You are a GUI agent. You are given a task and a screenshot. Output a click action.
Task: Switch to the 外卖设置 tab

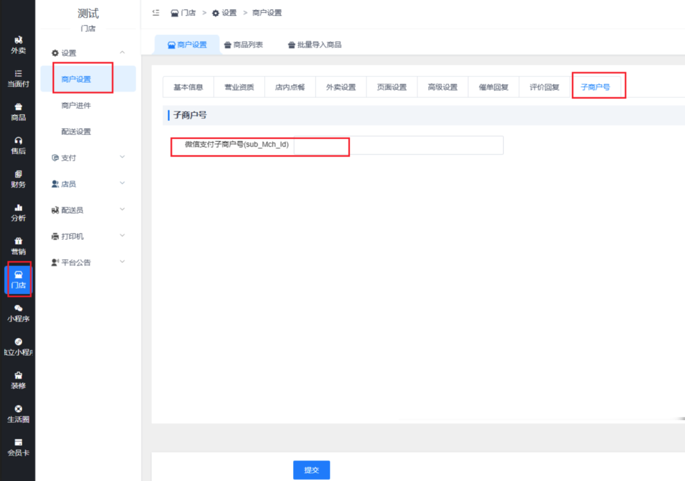pos(340,88)
